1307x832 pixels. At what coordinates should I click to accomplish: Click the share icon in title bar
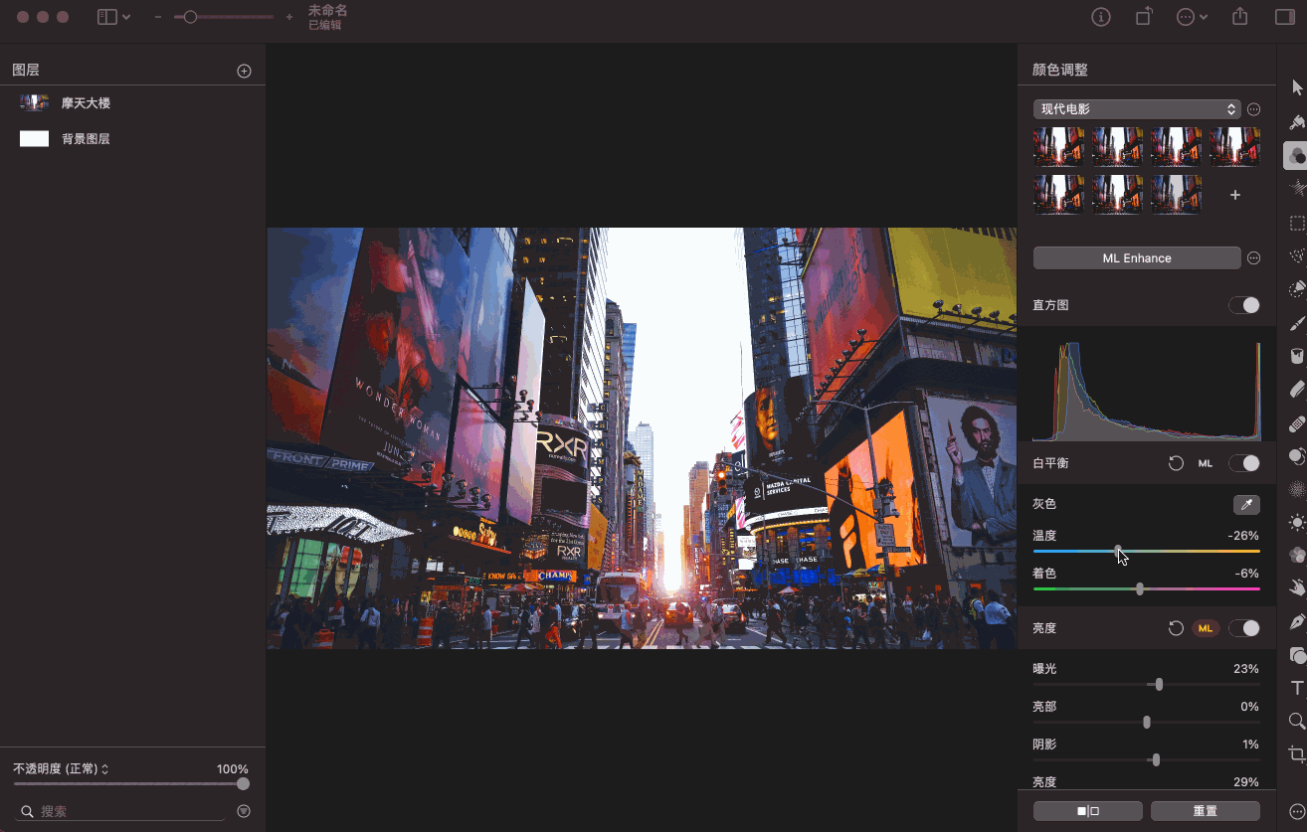click(x=1239, y=17)
